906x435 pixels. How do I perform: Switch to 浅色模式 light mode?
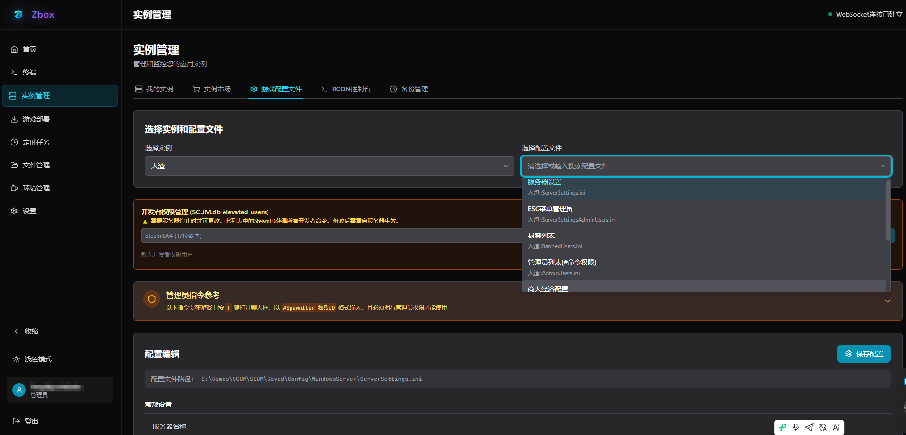coord(60,359)
